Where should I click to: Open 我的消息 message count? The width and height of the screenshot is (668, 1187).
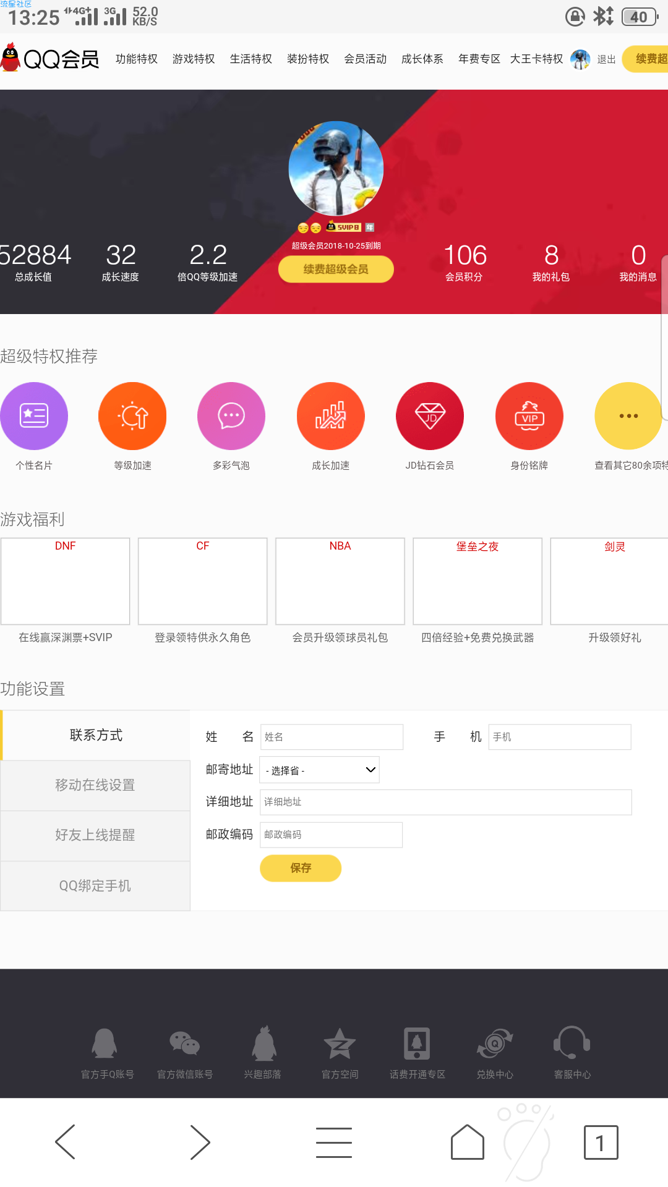638,263
